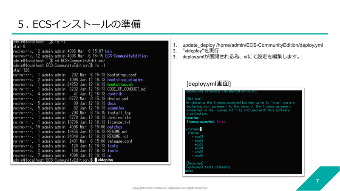340x191 pixels.
Task: Click the Networld copyright footer text
Action: coord(170,188)
